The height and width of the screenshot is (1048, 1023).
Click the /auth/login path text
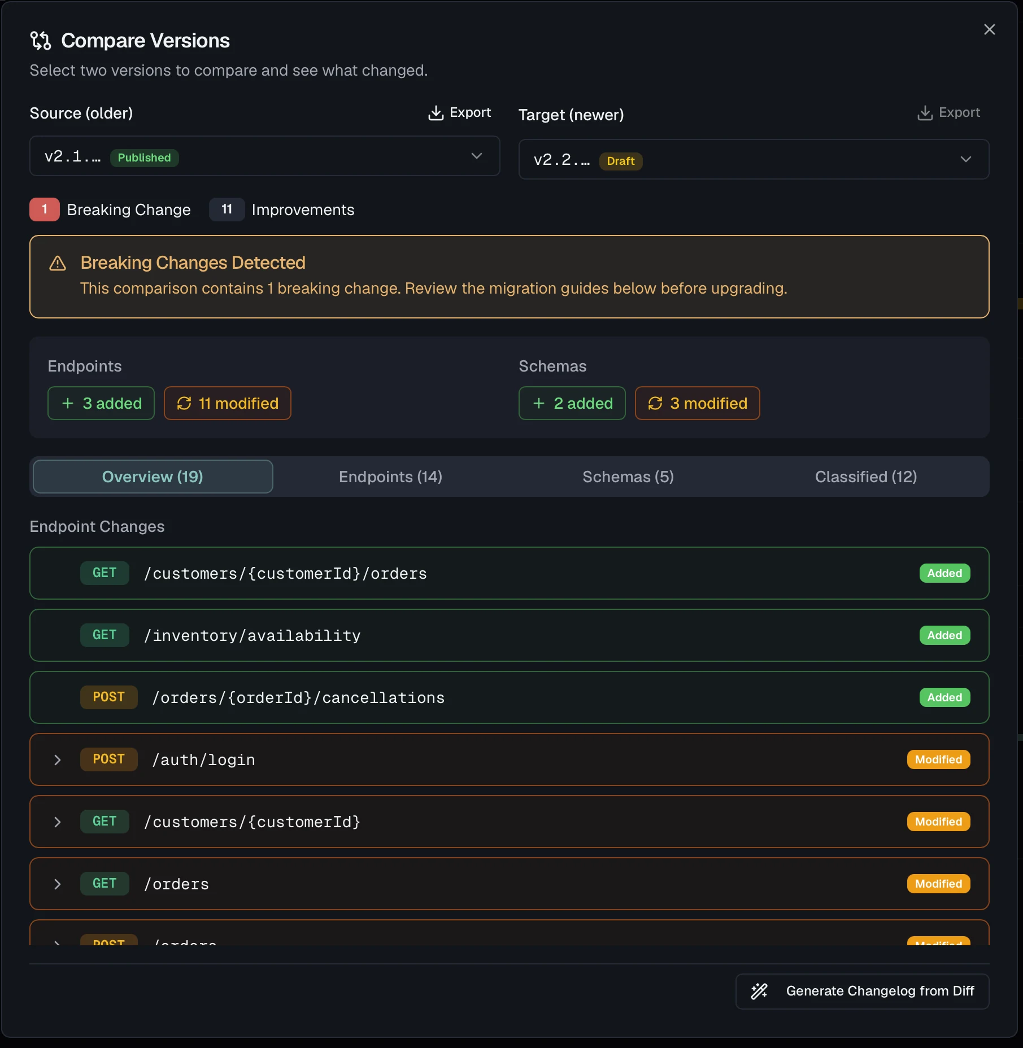tap(203, 760)
